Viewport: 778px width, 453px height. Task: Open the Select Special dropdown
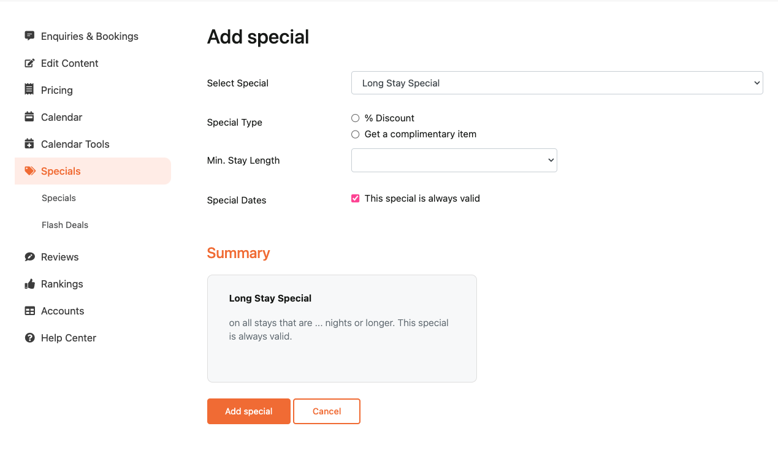tap(557, 83)
